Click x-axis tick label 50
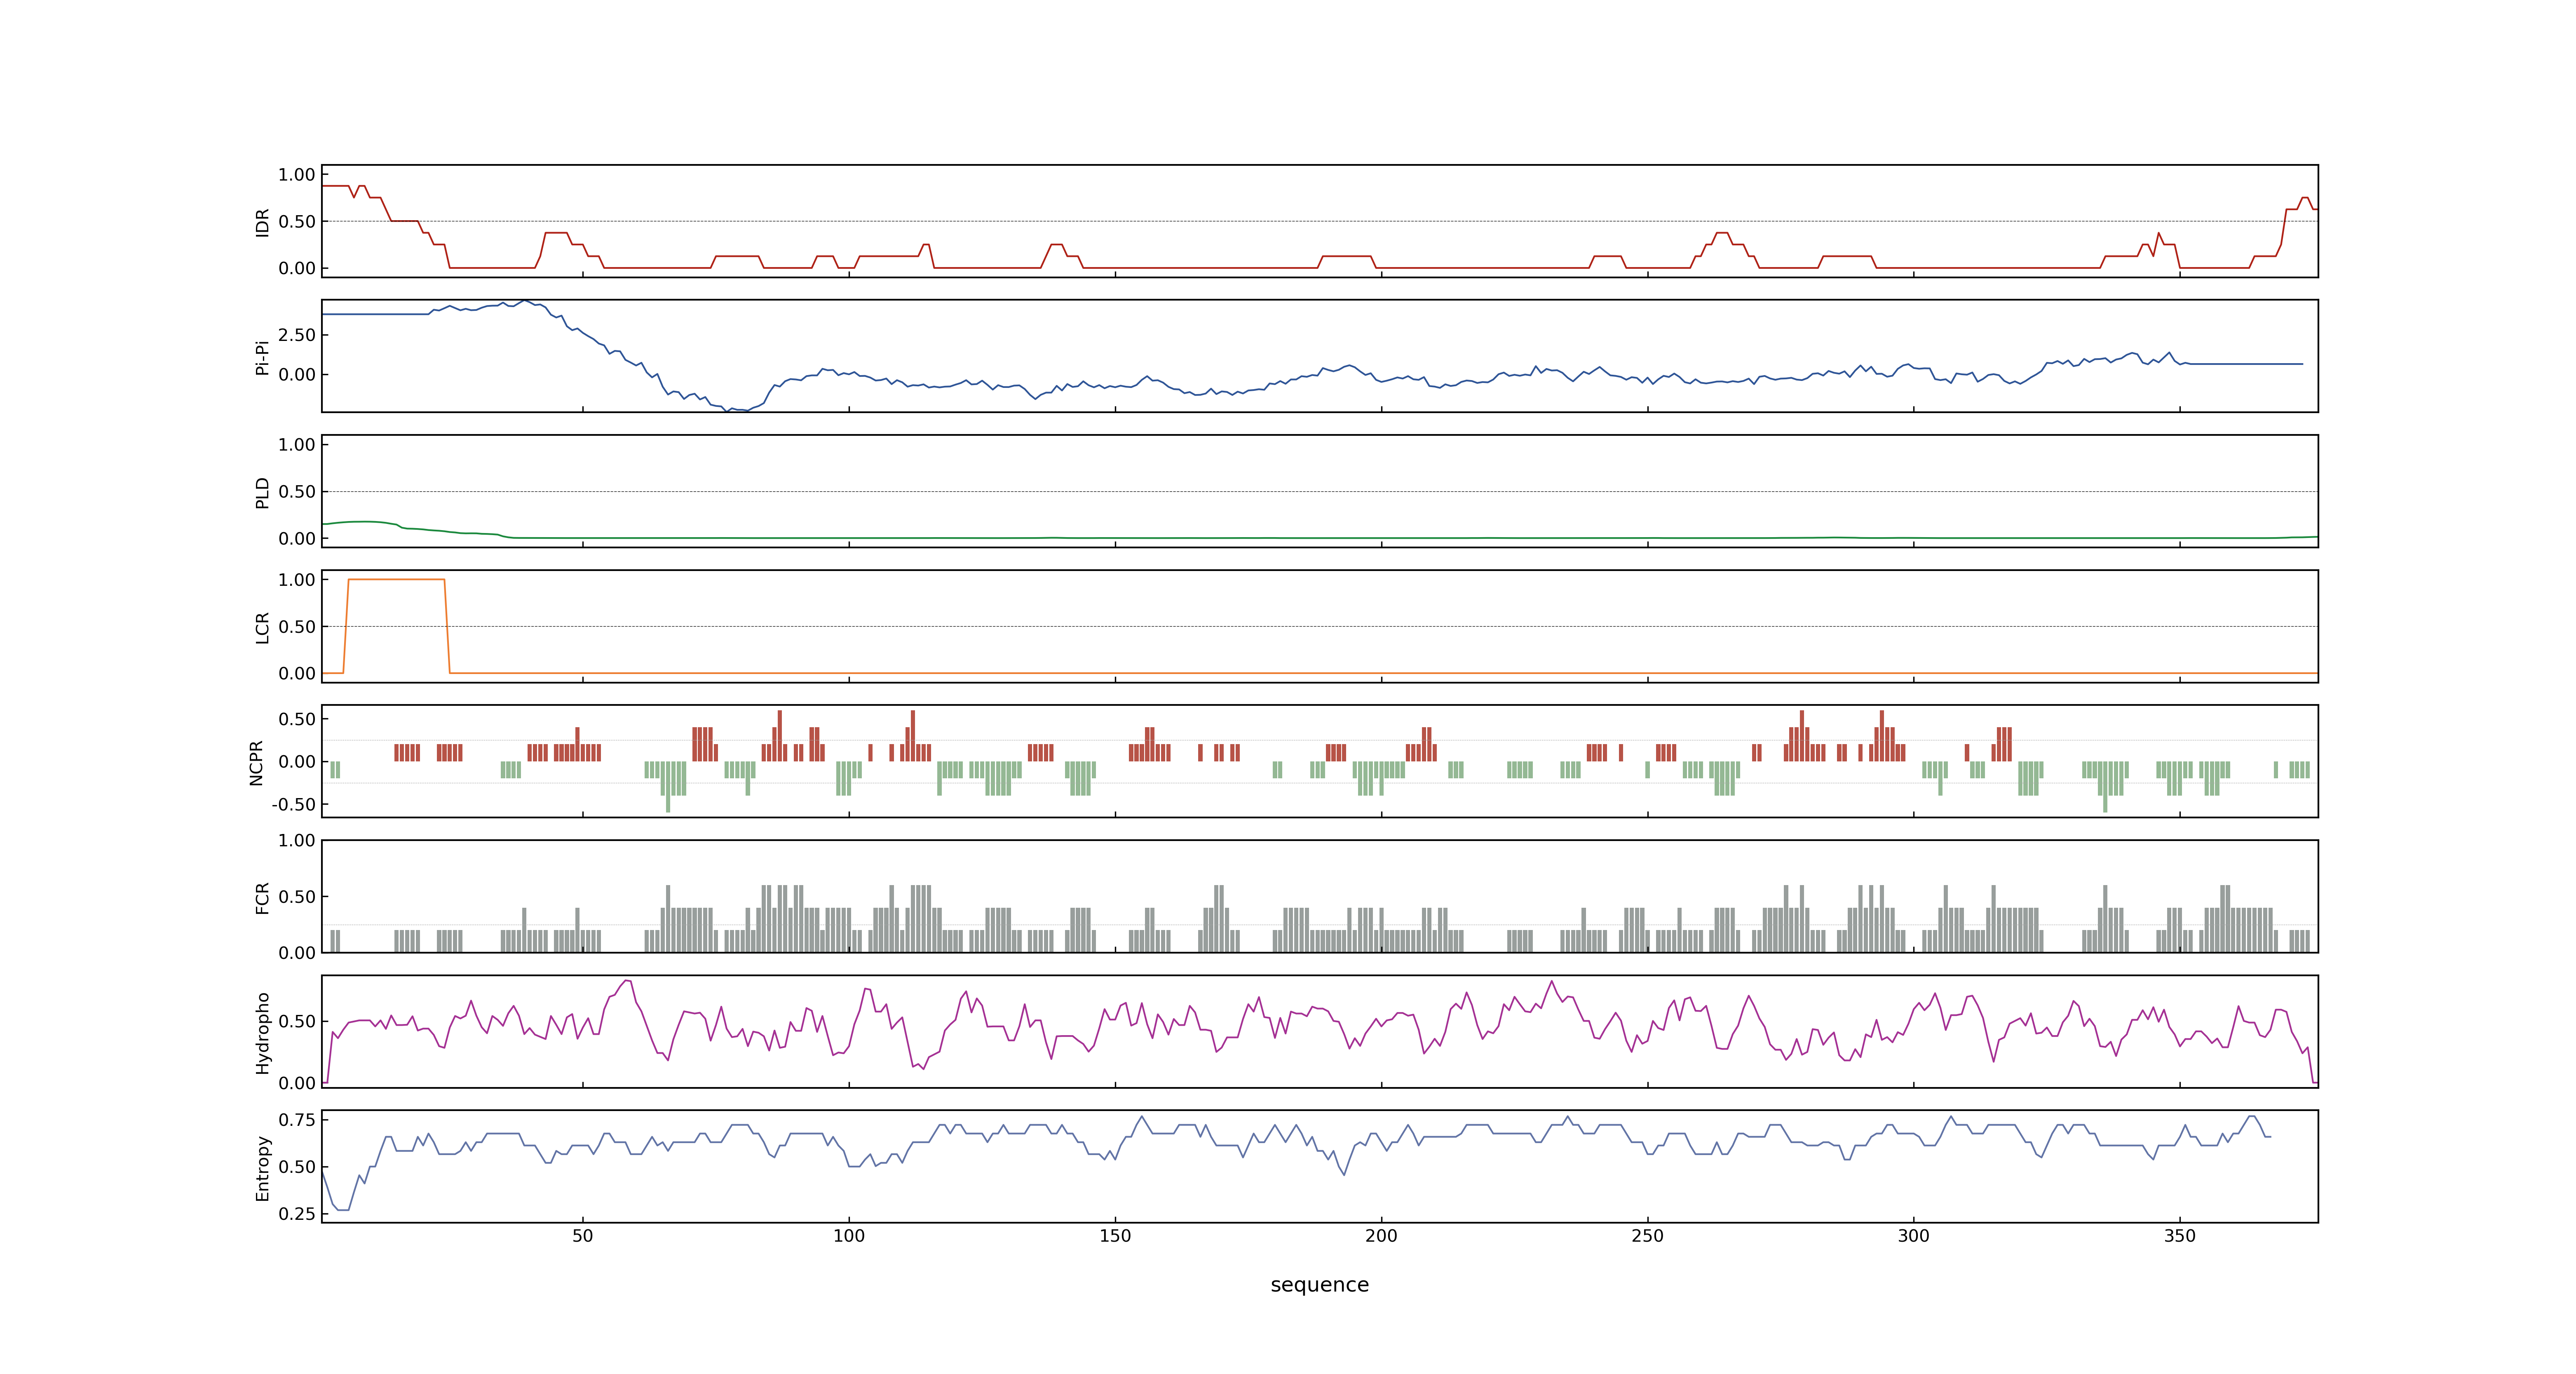Screen dimensions: 2576x1374 [x=582, y=1236]
